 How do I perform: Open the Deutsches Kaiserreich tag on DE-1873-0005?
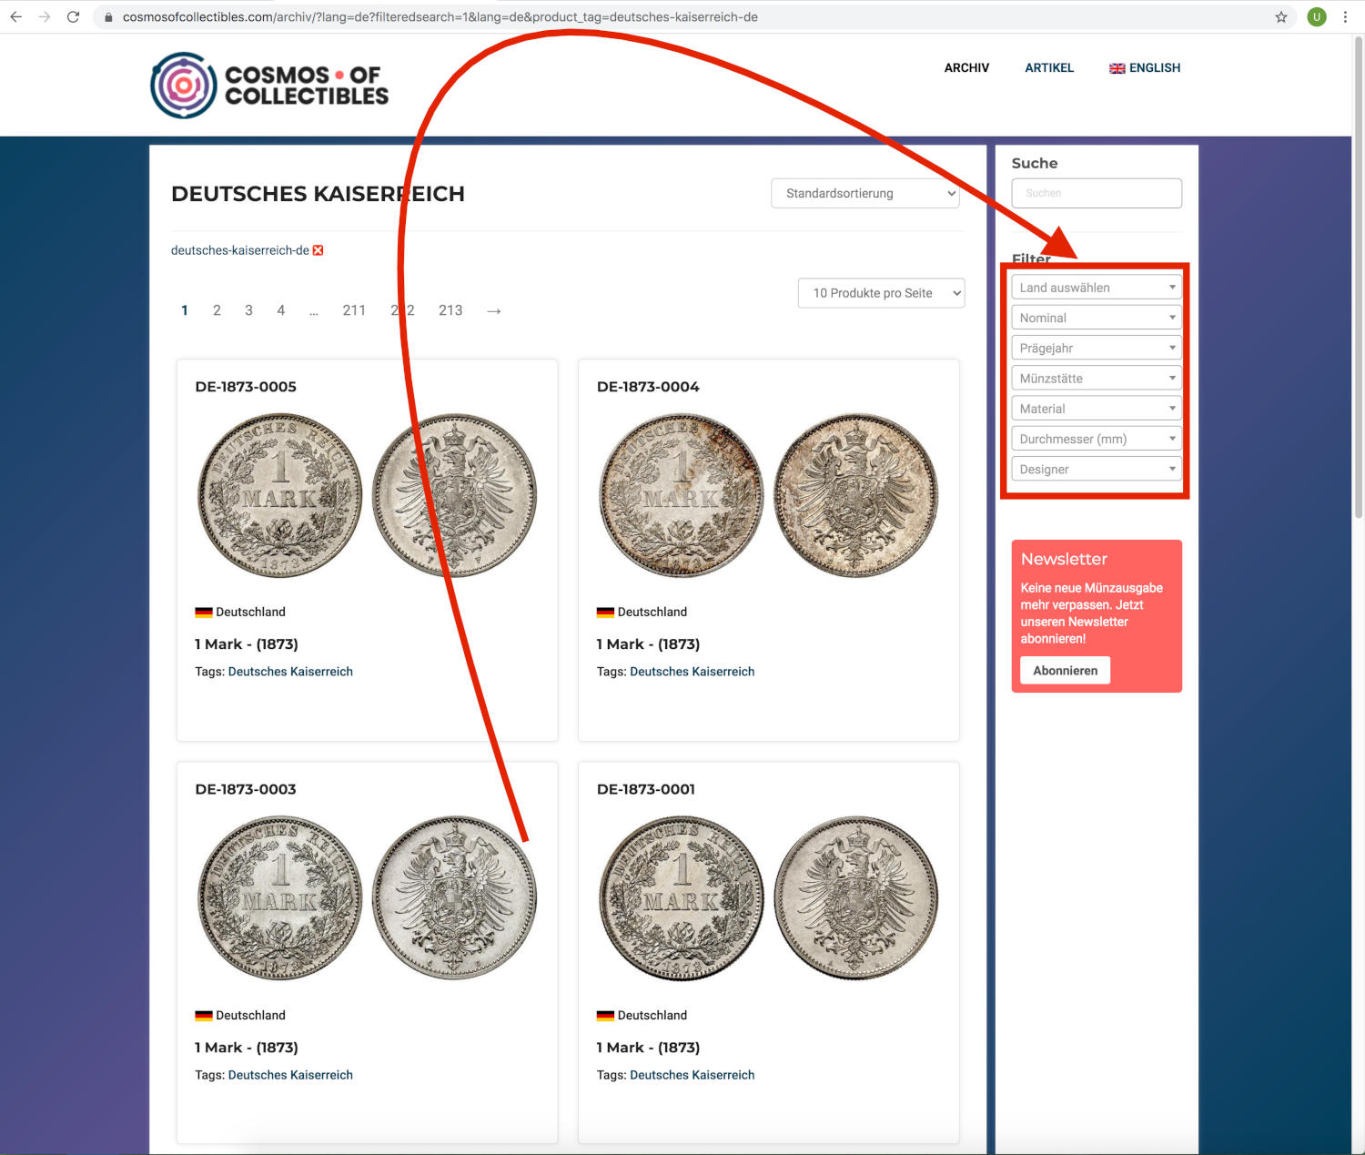pyautogui.click(x=290, y=672)
